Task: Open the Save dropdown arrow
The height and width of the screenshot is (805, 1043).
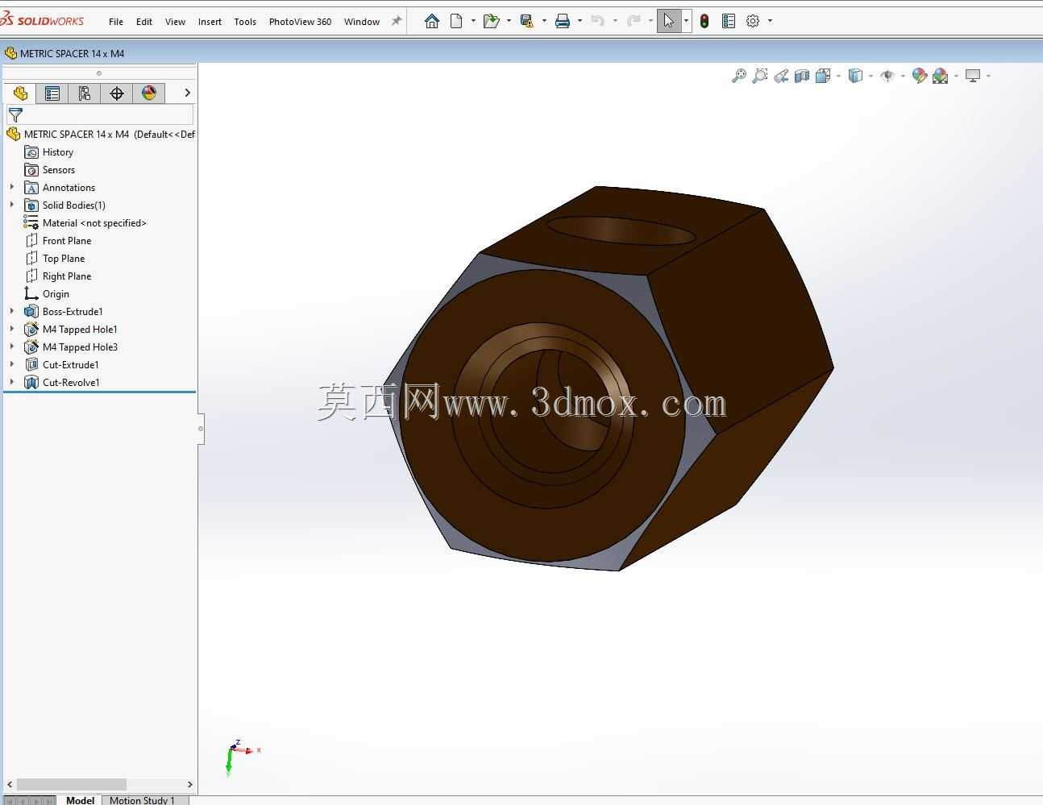Action: (x=544, y=21)
